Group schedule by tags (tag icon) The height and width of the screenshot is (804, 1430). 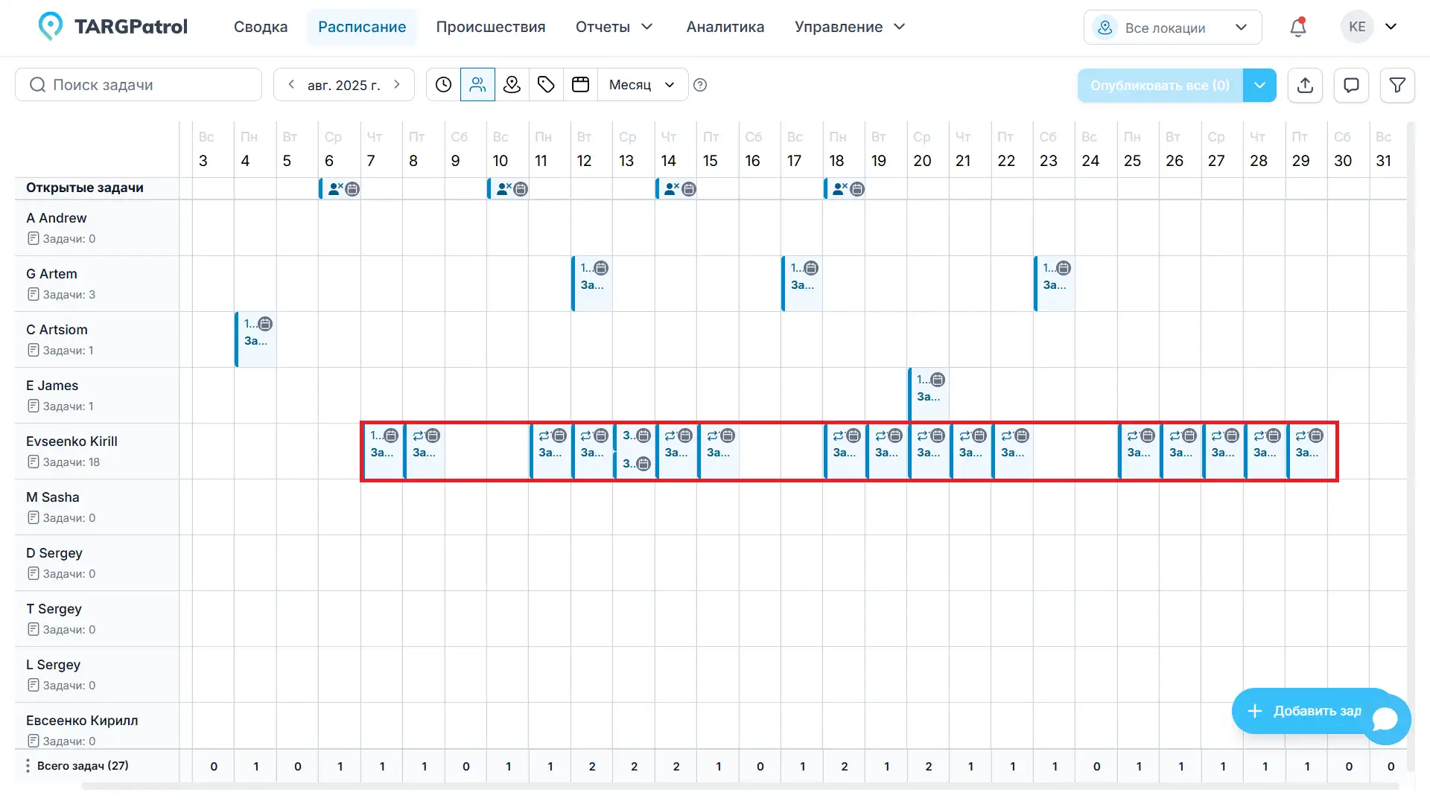click(x=546, y=84)
